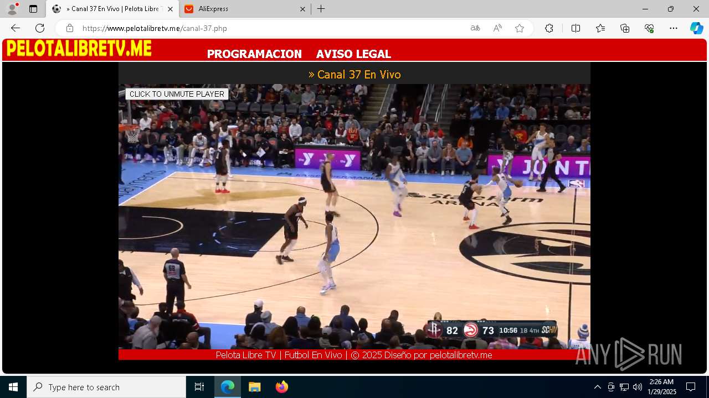
Task: Minimize the browser window
Action: (645, 9)
